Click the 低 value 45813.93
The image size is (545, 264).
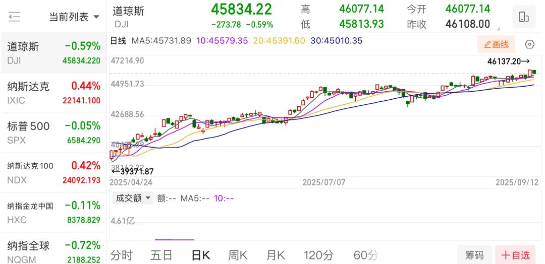tap(361, 24)
